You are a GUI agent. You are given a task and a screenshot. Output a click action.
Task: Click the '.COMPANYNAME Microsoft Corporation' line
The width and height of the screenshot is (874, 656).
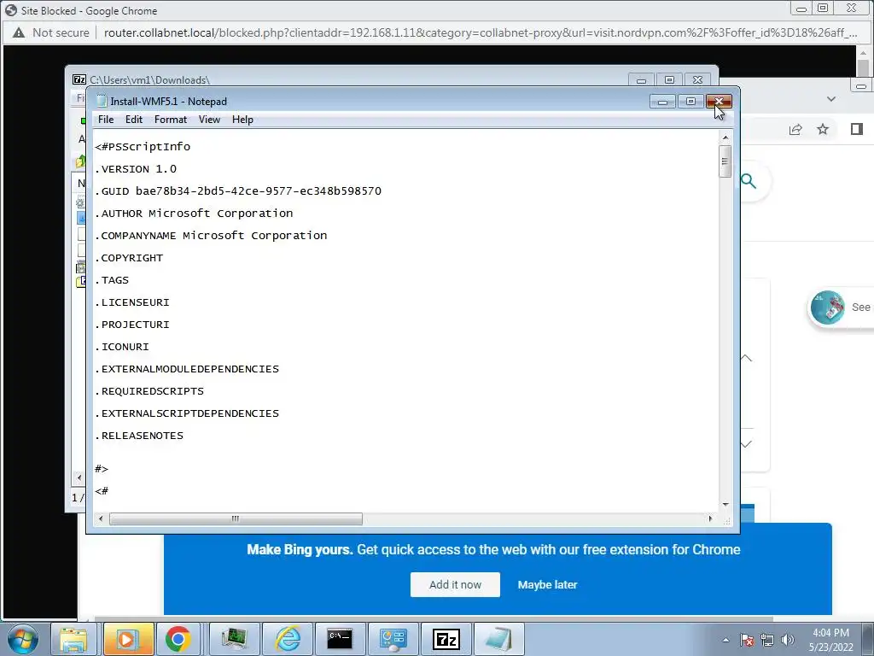point(211,236)
